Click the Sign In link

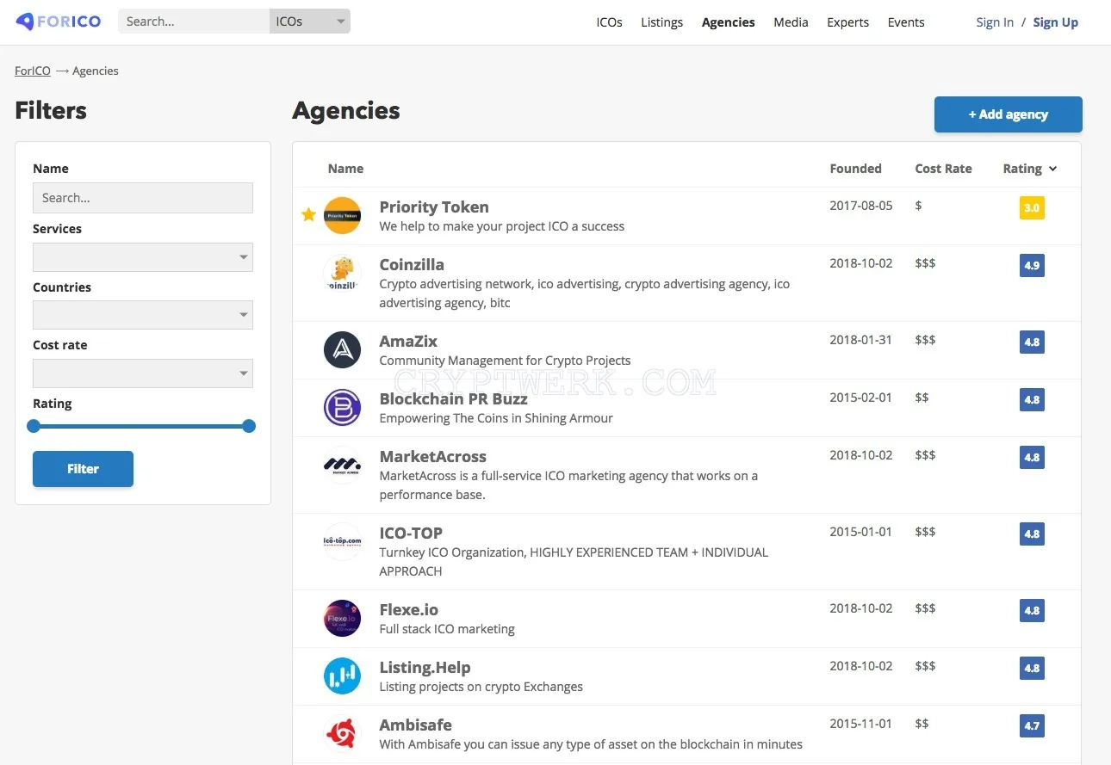(x=995, y=22)
